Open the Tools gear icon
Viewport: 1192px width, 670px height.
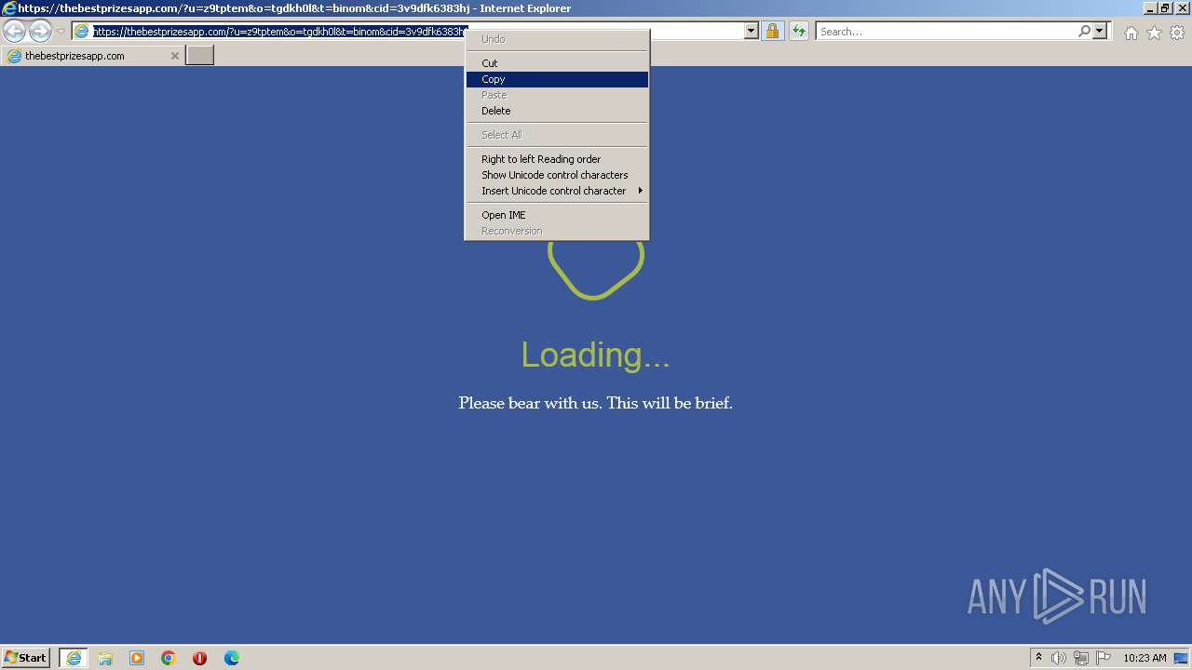pyautogui.click(x=1177, y=33)
